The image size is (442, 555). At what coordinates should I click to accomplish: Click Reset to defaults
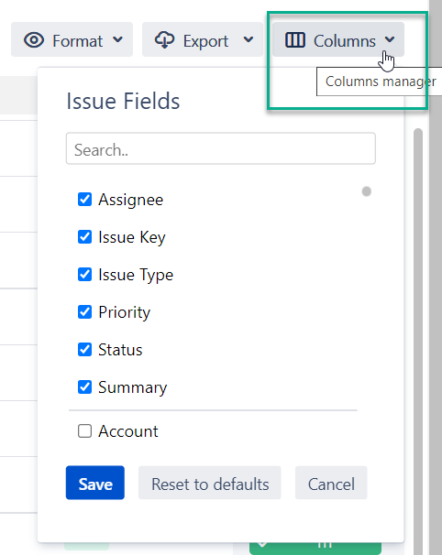click(x=210, y=483)
